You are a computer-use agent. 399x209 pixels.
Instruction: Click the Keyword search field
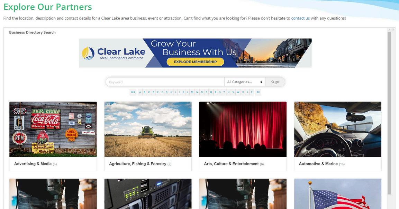(165, 82)
